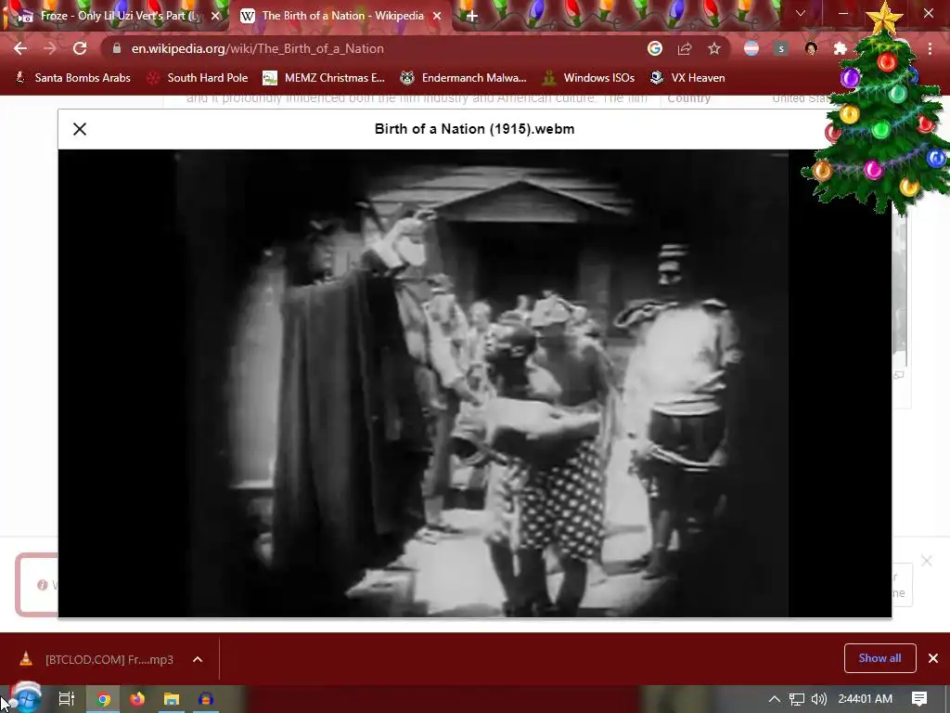Screen dimensions: 950x713
Task: Open the Chrome profile avatar
Action: pos(811,48)
